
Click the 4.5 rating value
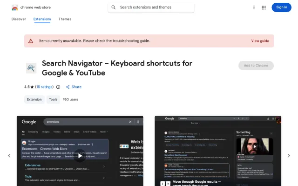pyautogui.click(x=27, y=87)
